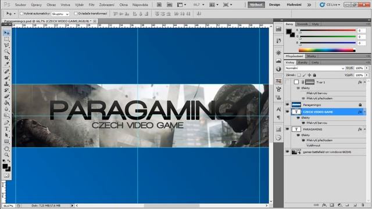Toggle Quick Mask mode in toolbox

tap(6, 175)
